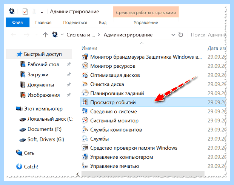Viewport: 234px width, 185px height.
Task: Click the Back navigation arrow
Action: click(x=14, y=35)
